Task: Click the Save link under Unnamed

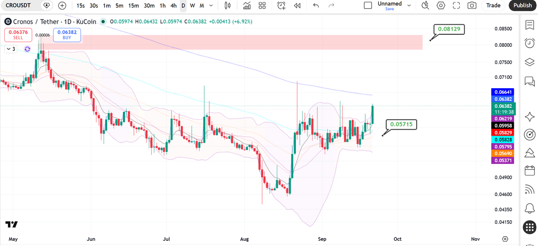Action: point(389,9)
